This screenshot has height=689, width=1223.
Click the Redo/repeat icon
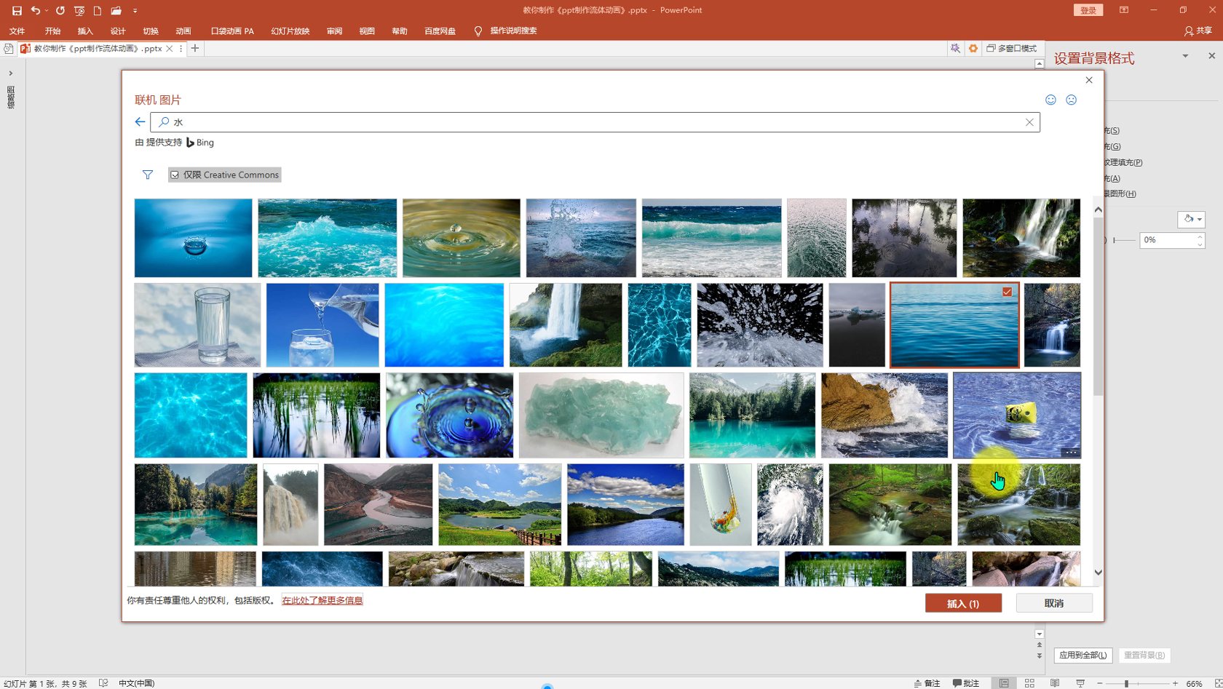point(60,10)
